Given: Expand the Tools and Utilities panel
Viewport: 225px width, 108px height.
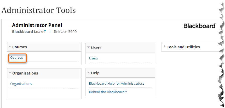Looking at the screenshot, I should (165, 46).
